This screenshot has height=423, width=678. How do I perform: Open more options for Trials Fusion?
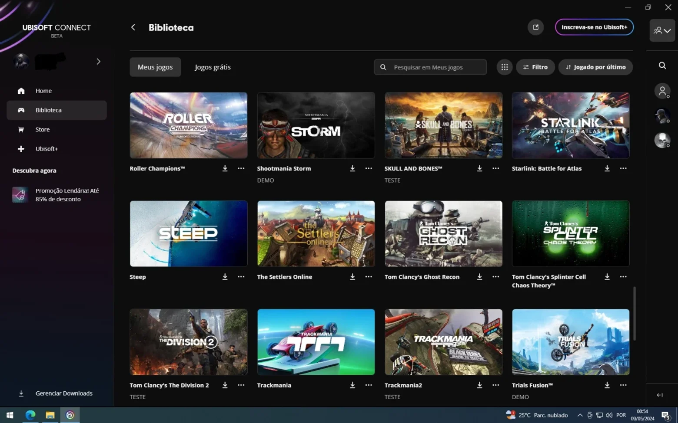click(623, 385)
